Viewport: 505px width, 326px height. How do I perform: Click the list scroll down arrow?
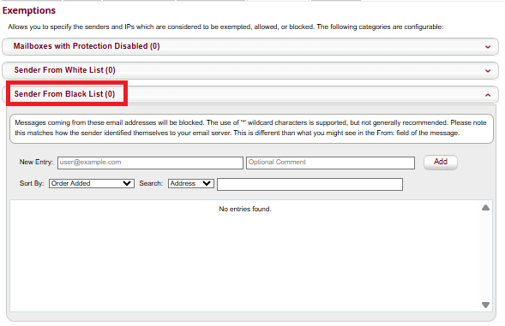485,305
